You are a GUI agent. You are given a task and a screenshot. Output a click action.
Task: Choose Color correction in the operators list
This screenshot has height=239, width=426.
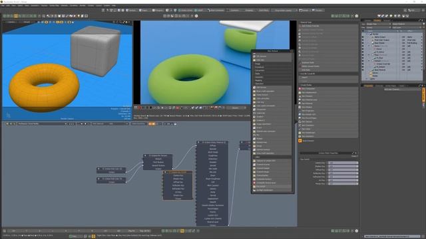pos(272,98)
